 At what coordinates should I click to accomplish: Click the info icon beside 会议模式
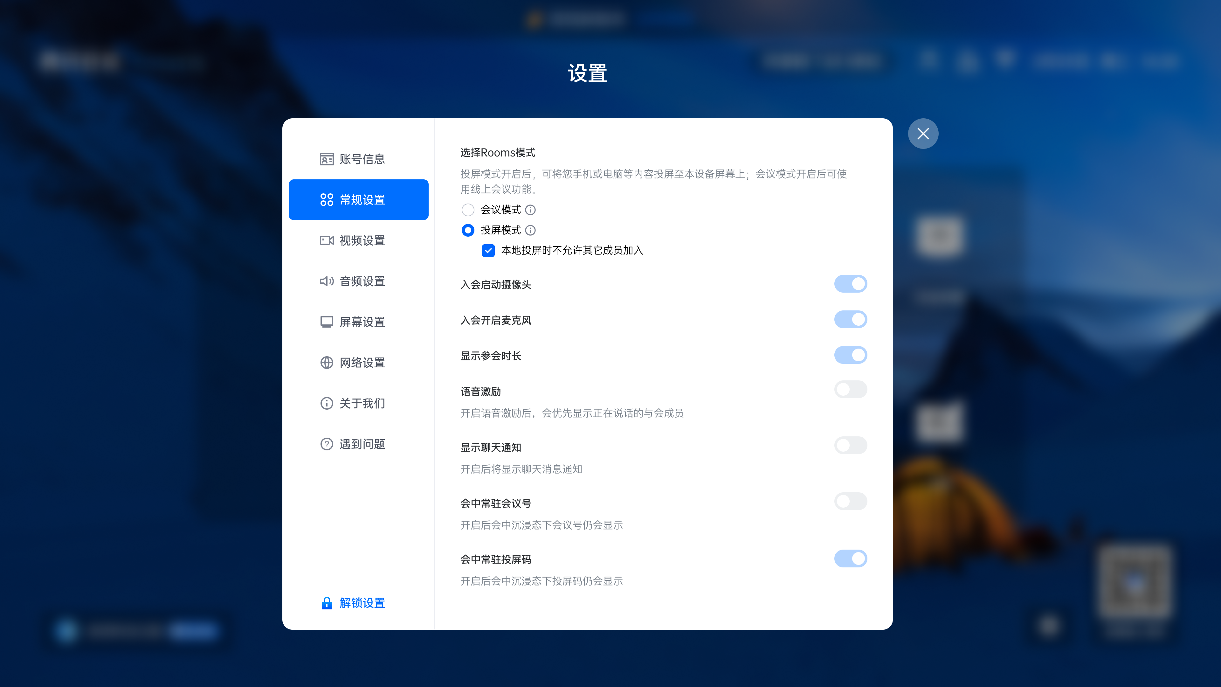click(x=530, y=210)
